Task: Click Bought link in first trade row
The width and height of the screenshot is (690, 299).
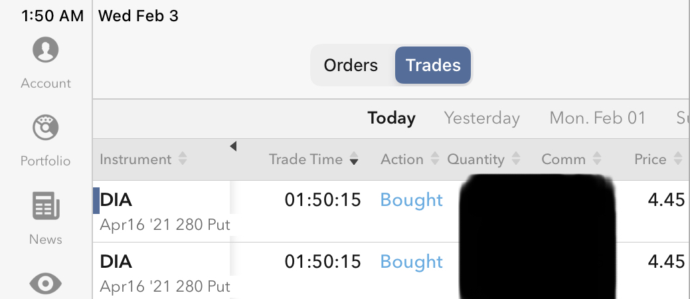Action: [411, 200]
